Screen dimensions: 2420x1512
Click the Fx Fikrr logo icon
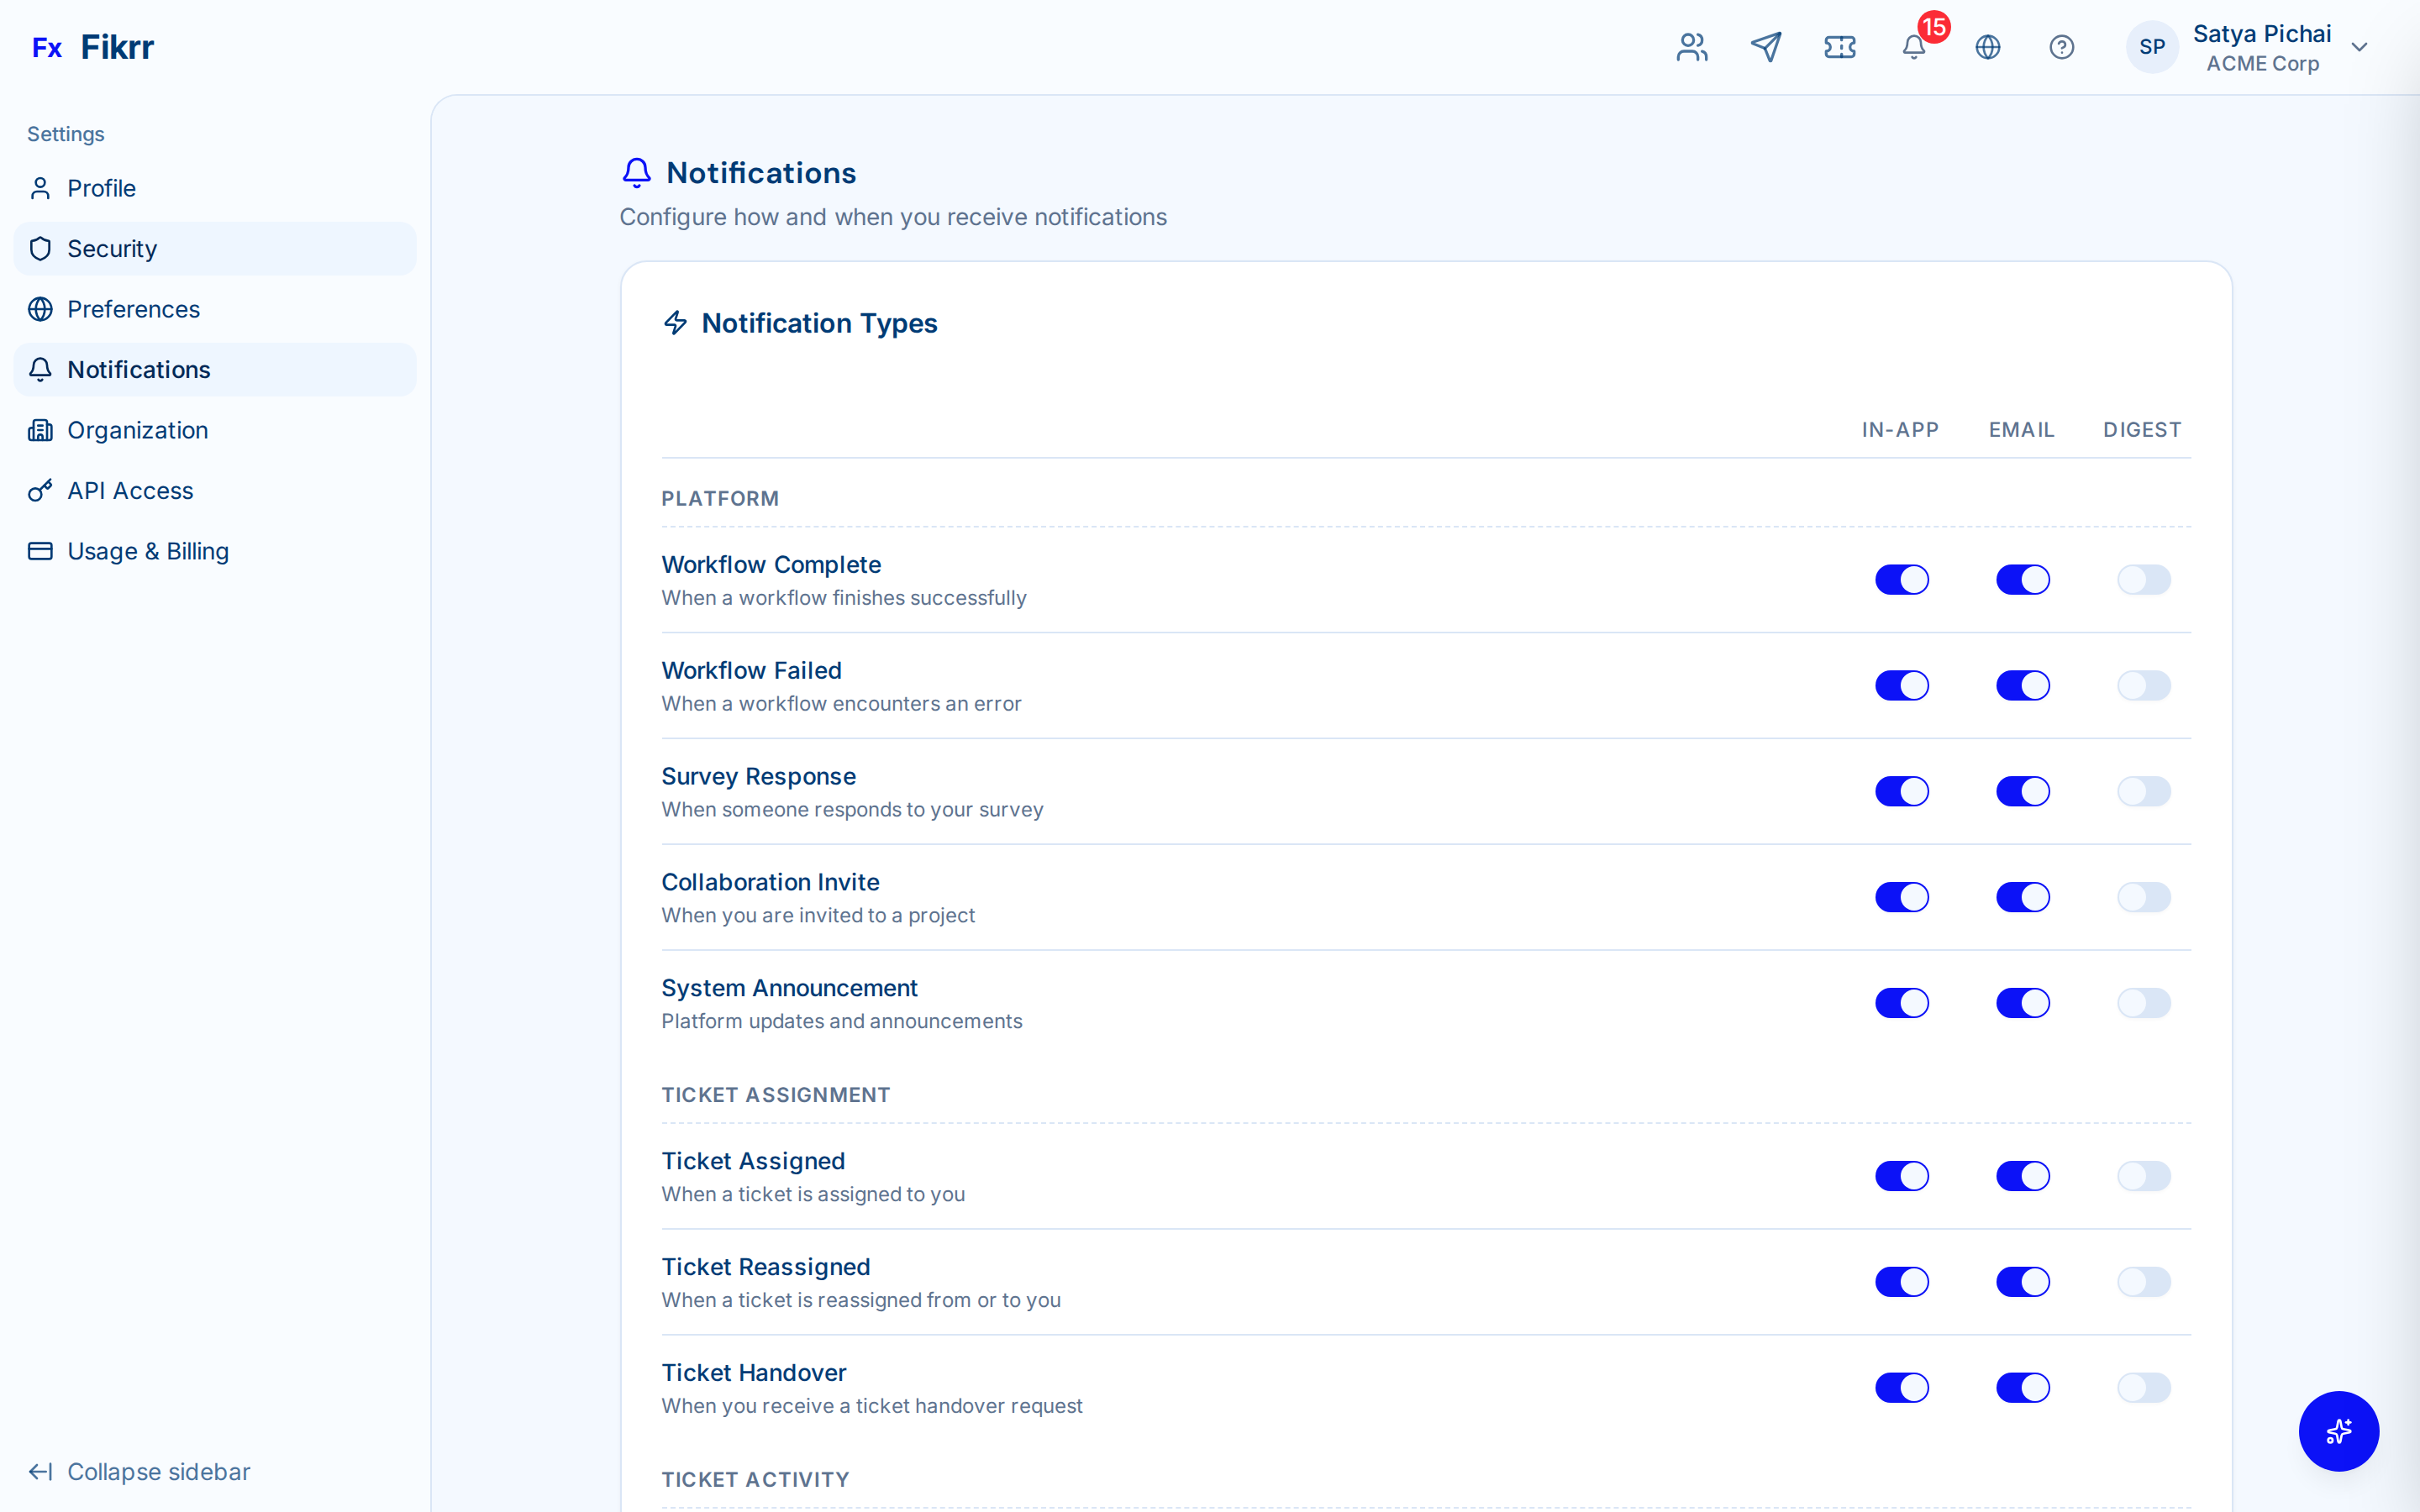[48, 47]
